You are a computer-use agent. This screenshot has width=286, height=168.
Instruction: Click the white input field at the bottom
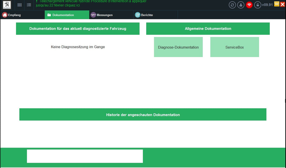84,156
